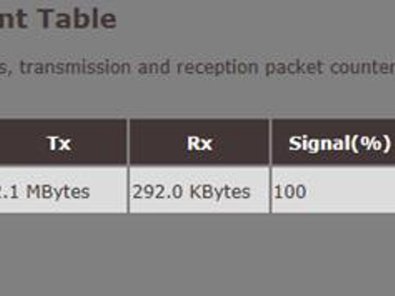Click the "292.0" number in Rx cell

coord(157,192)
